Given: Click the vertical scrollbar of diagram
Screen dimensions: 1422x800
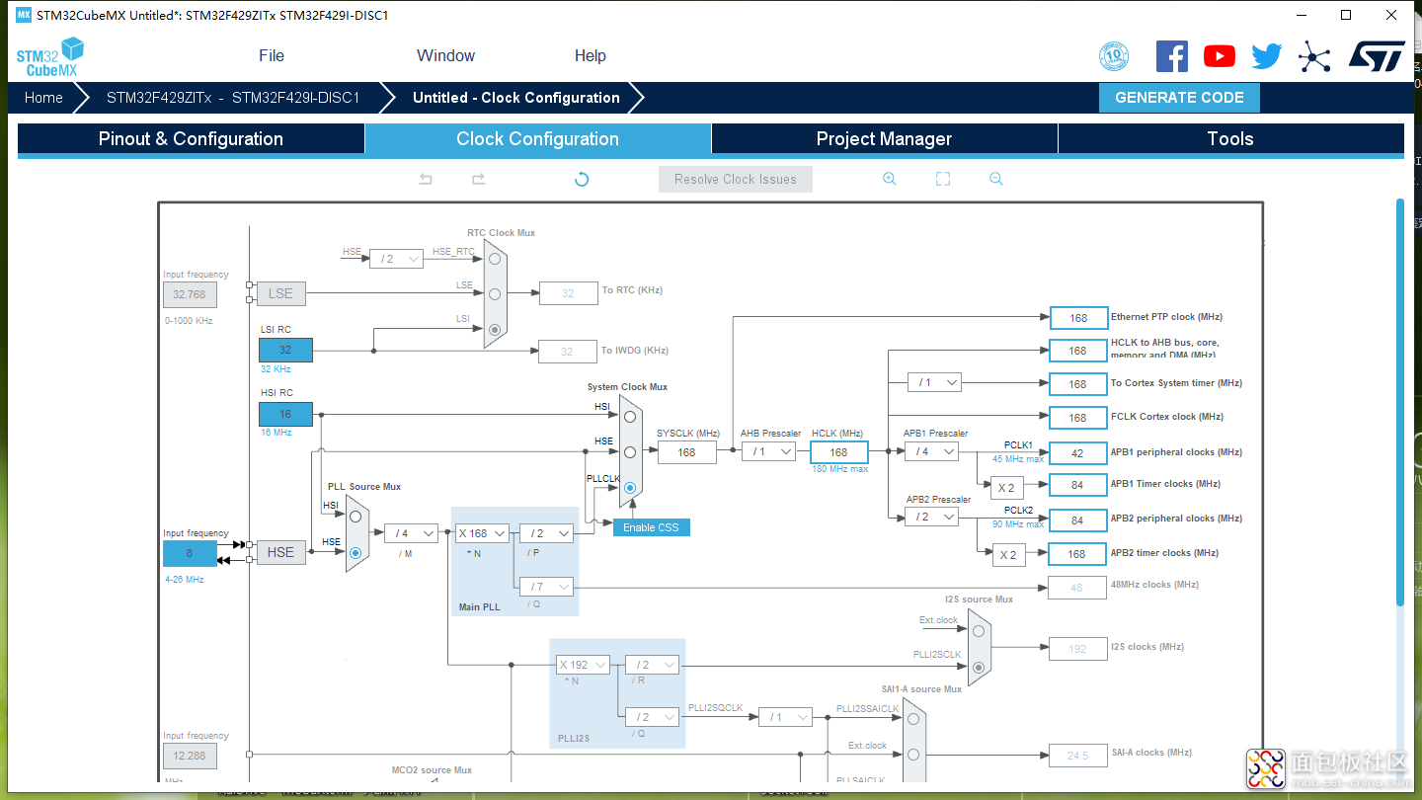Looking at the screenshot, I should coord(1399,400).
